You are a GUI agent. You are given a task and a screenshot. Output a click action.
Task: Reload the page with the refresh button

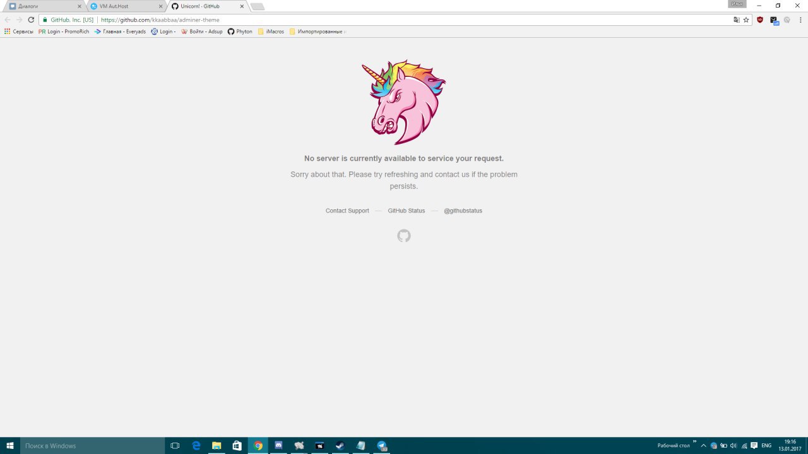[x=31, y=20]
